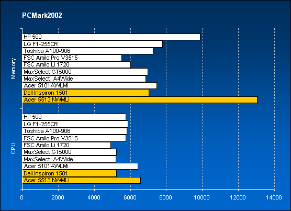Click MaxSelect GT5000 CPU bar
Screen dimensions: 291x211
70,152
